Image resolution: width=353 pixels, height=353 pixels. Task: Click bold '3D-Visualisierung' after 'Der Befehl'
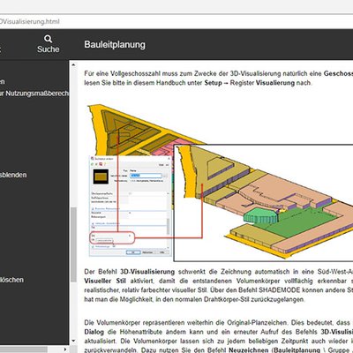pyautogui.click(x=147, y=272)
